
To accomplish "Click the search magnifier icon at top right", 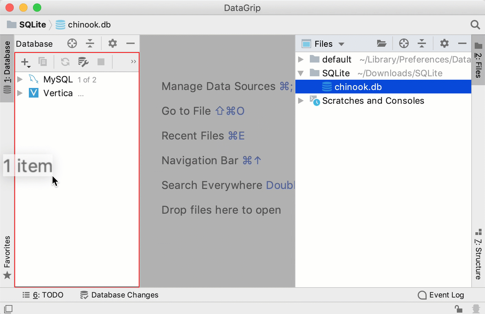I will click(475, 25).
